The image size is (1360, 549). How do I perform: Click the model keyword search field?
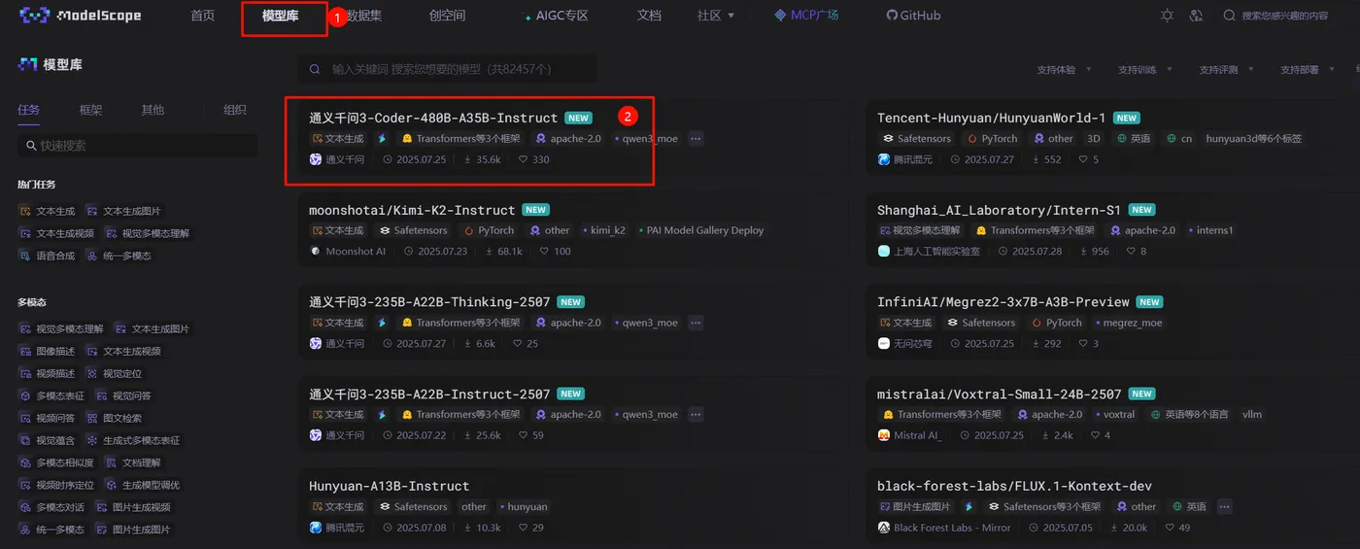tap(448, 69)
